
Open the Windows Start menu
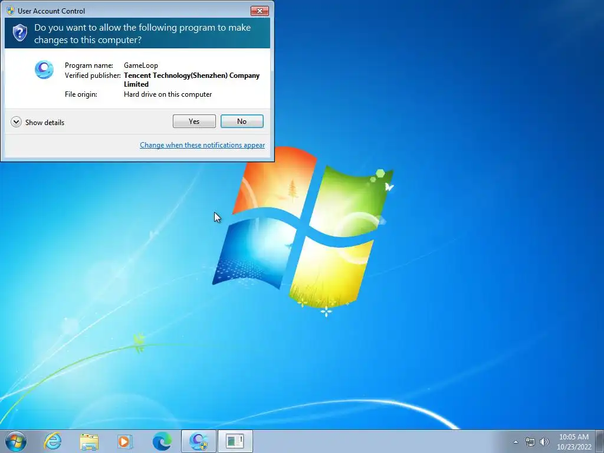click(16, 441)
